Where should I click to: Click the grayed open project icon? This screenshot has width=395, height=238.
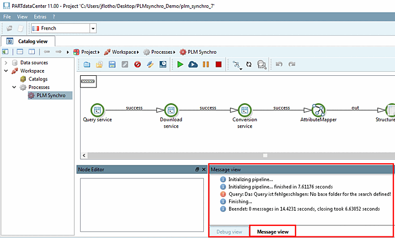click(x=9, y=28)
